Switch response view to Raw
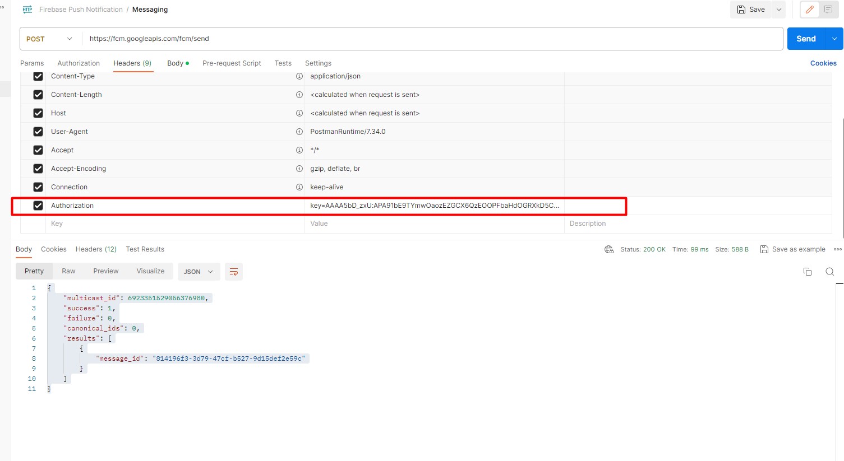 [x=68, y=271]
